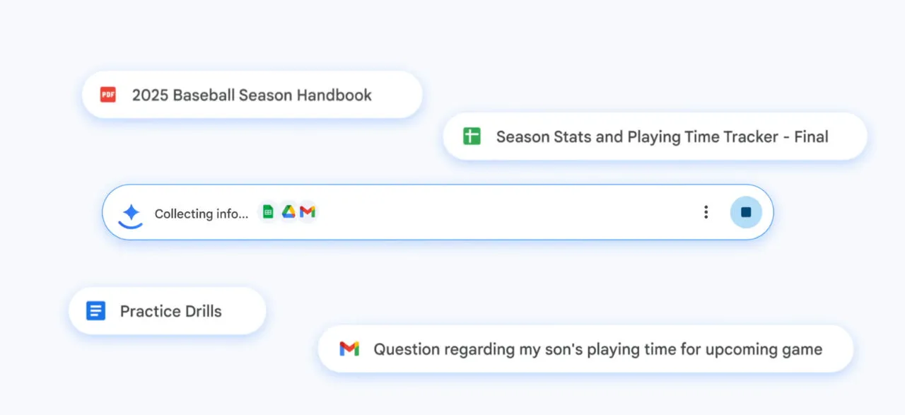Open the 2025 Baseball Season Handbook title
The height and width of the screenshot is (415, 905).
(252, 95)
